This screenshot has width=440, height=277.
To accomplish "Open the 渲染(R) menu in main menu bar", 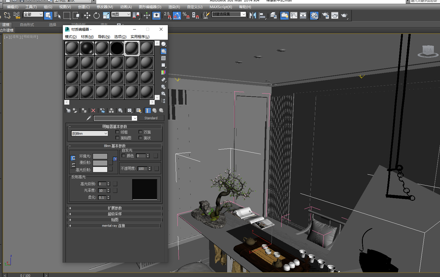I will point(174,7).
